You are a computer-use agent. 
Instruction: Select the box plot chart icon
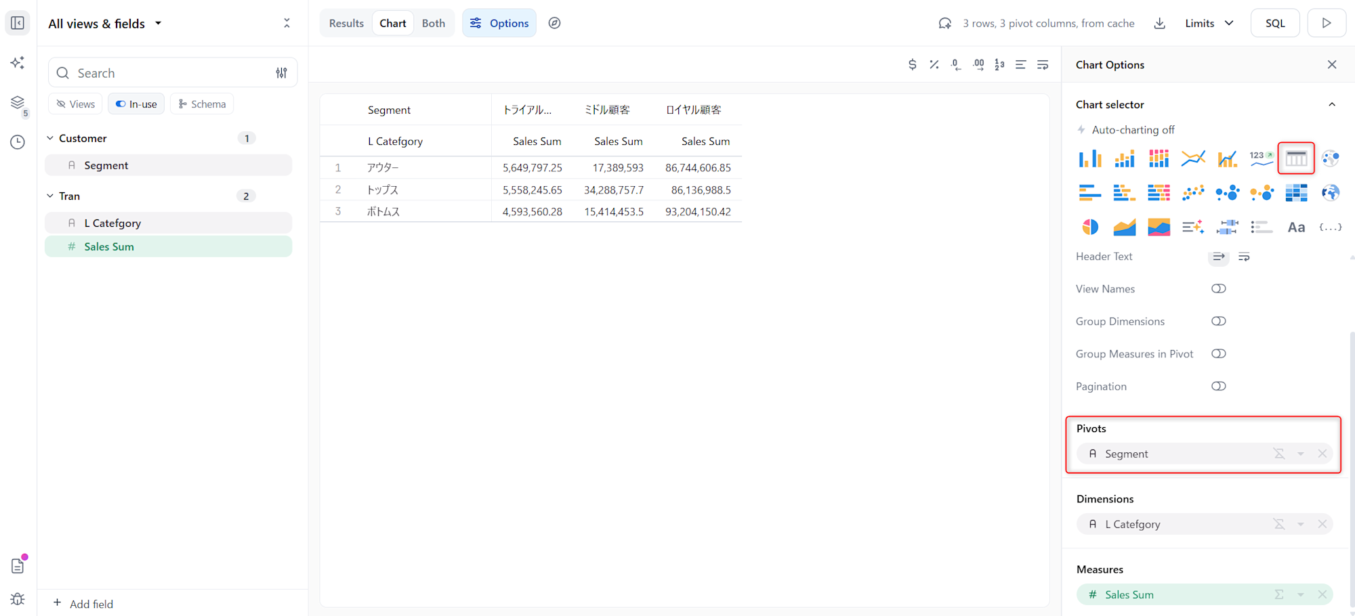1227,227
